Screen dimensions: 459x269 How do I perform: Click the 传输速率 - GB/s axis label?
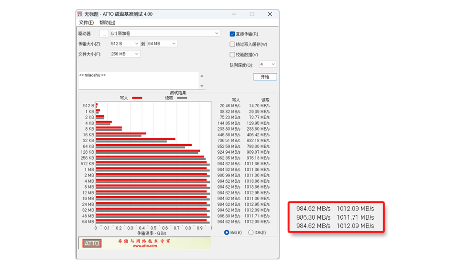[152, 233]
